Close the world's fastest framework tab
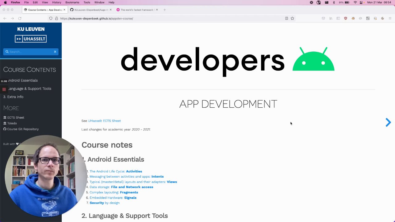 click(157, 10)
